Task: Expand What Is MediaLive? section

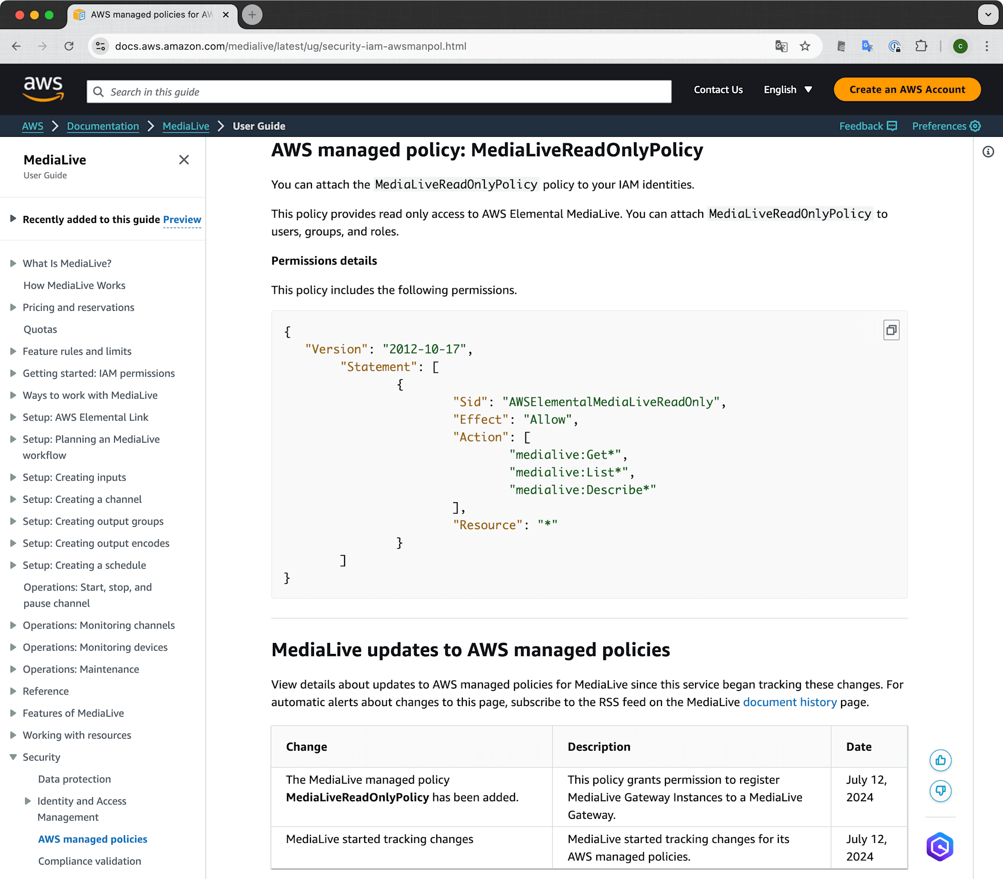Action: pyautogui.click(x=13, y=263)
